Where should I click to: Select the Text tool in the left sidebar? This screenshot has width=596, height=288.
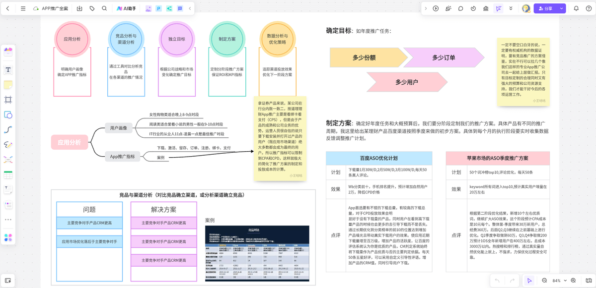point(7,70)
